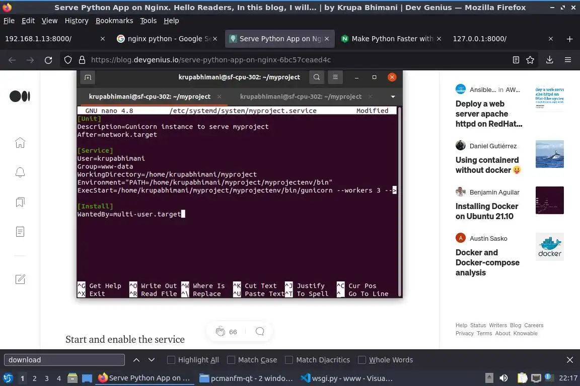Enable Highlight All checkbox

tap(171, 360)
